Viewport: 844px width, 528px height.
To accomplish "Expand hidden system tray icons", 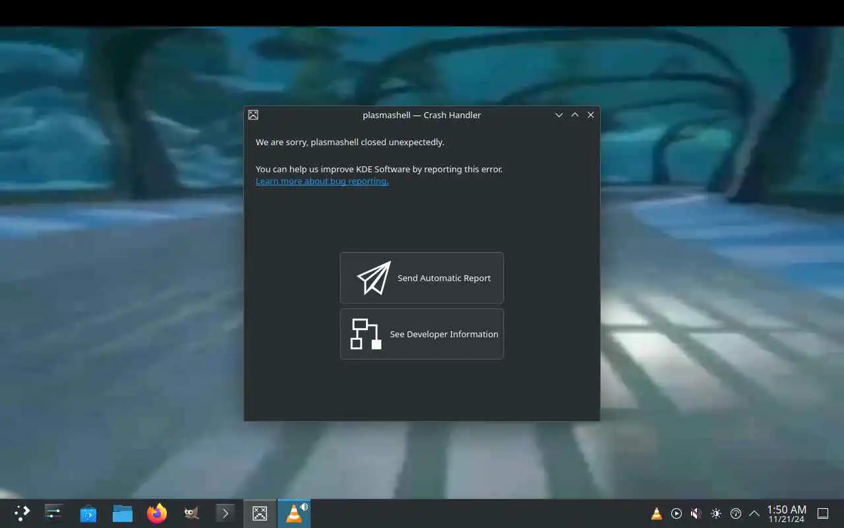I will click(754, 513).
